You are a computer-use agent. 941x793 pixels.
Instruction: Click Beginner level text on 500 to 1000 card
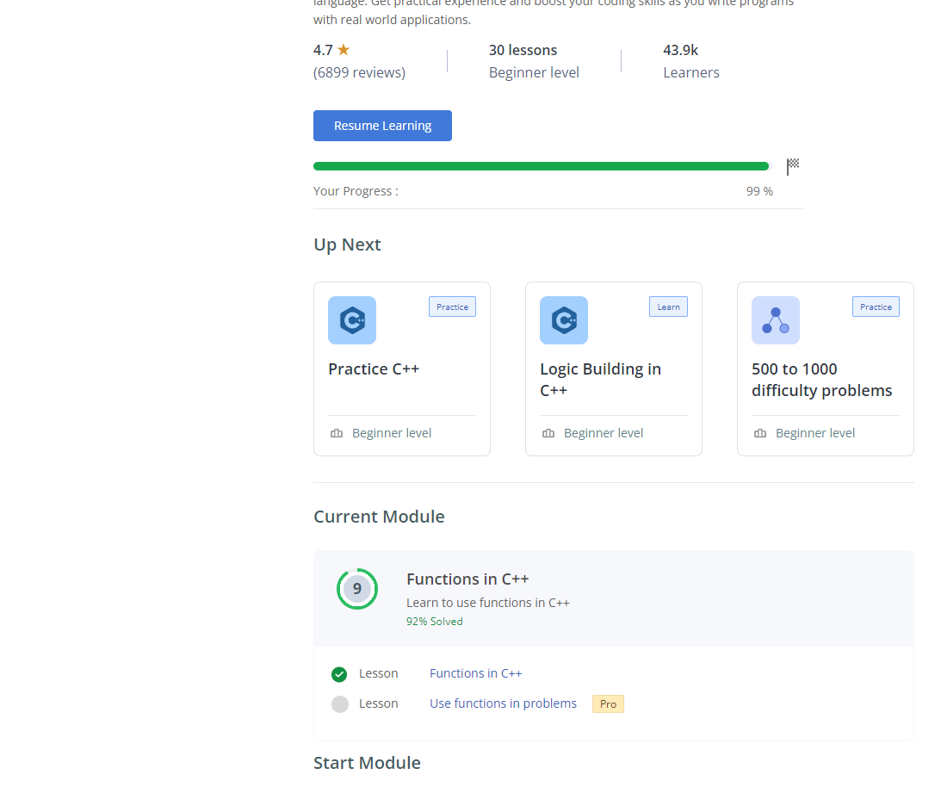coord(815,433)
